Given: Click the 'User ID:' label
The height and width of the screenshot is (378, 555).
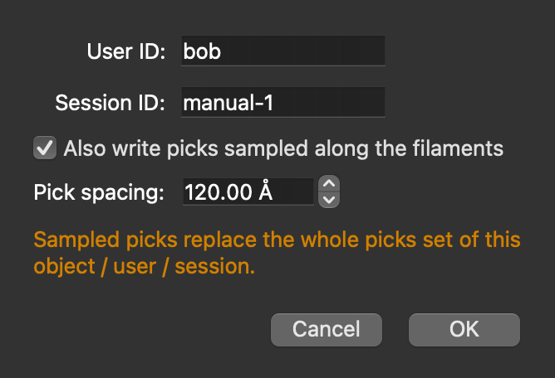Looking at the screenshot, I should coord(126,51).
